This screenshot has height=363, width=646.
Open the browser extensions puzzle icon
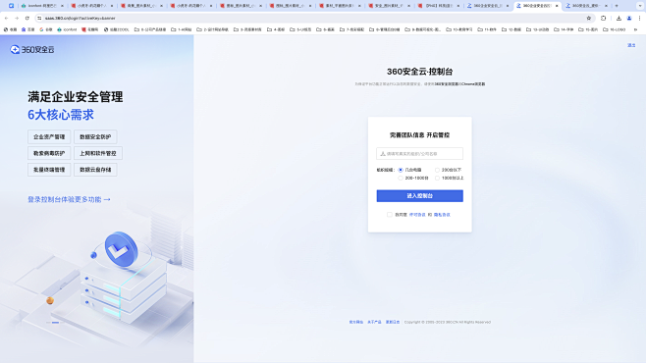(604, 18)
